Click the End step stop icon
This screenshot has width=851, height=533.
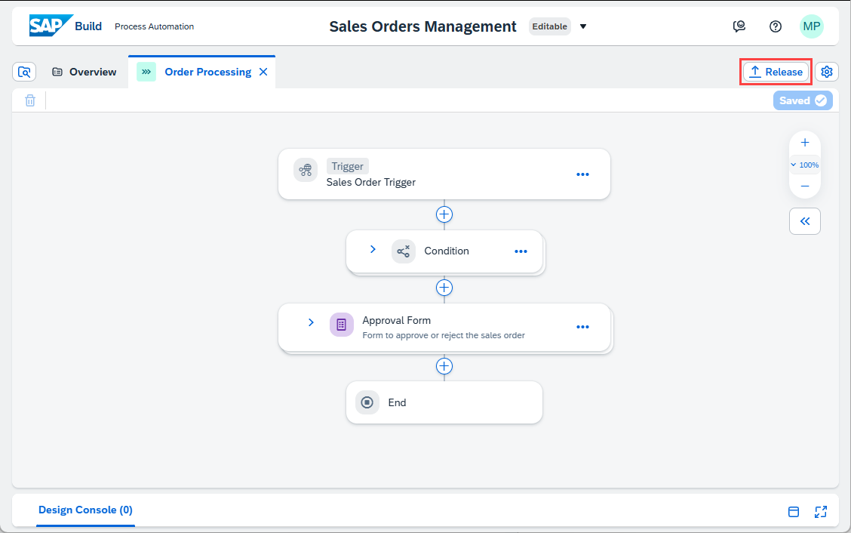coord(367,402)
